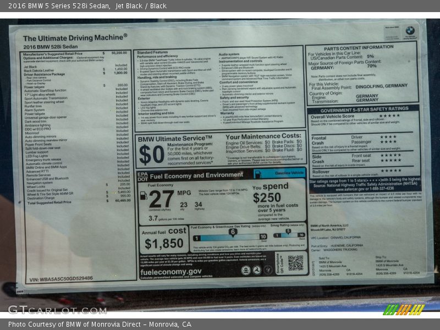Click the striped color logo at bottom right

pyautogui.click(x=404, y=310)
